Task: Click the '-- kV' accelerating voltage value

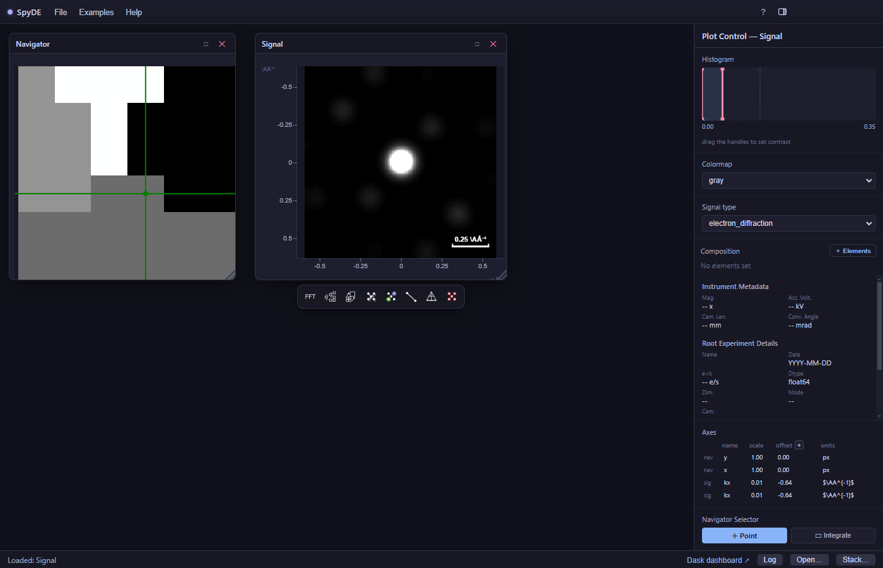Action: click(796, 307)
